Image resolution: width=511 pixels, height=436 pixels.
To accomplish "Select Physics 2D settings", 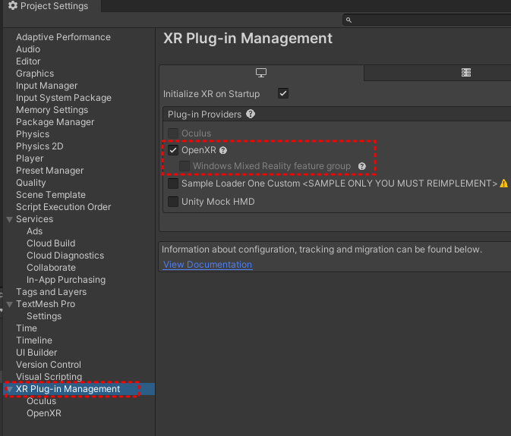I will [x=39, y=146].
